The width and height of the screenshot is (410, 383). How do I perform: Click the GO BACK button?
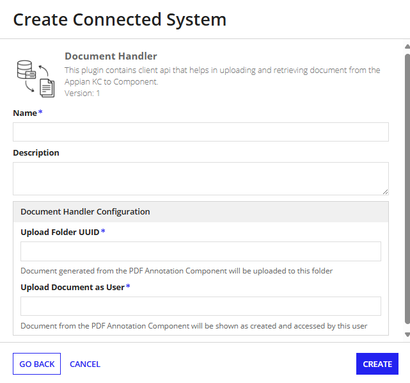(x=36, y=364)
